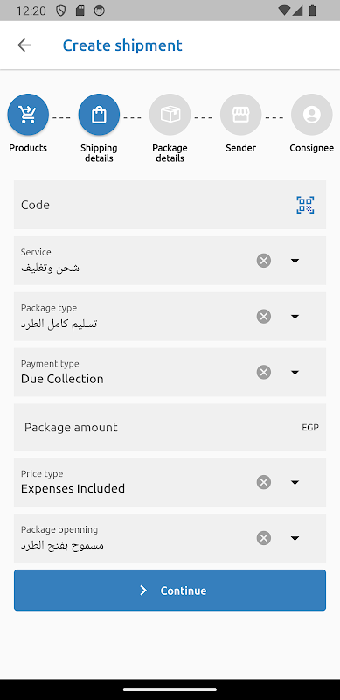340x700 pixels.
Task: Focus the Code input field
Action: tap(170, 205)
